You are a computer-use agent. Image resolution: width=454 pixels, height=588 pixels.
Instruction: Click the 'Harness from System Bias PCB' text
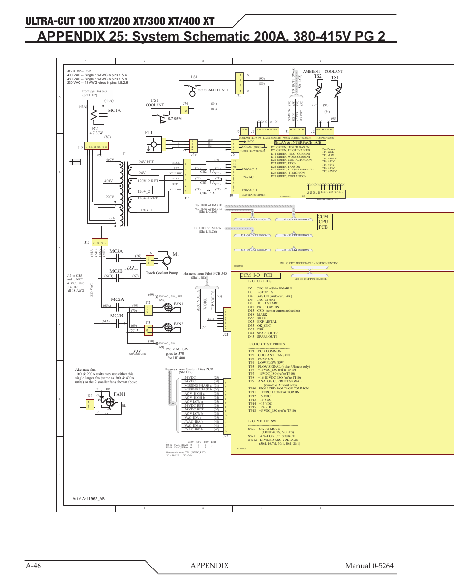click(x=188, y=369)
